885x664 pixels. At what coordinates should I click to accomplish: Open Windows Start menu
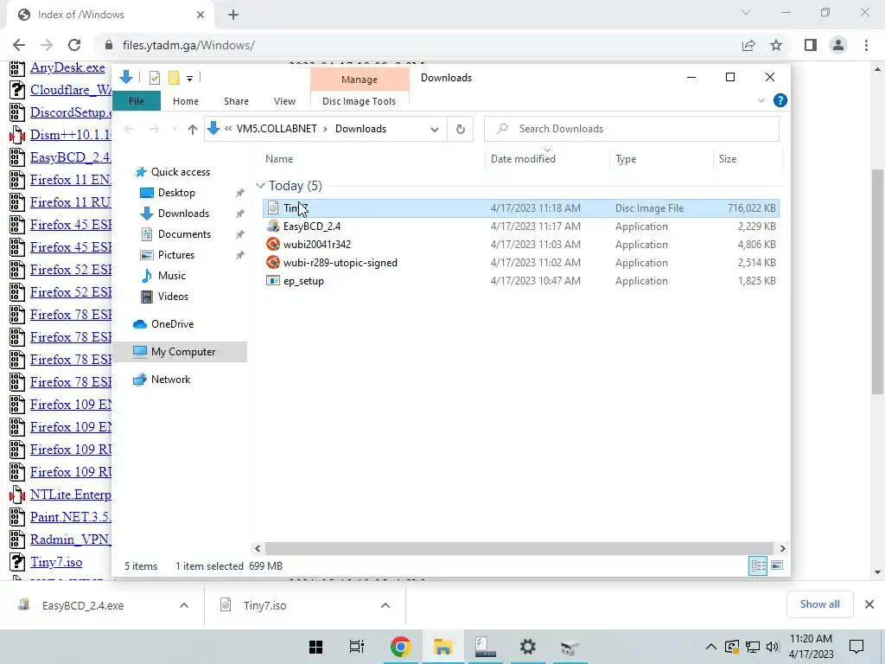click(316, 647)
